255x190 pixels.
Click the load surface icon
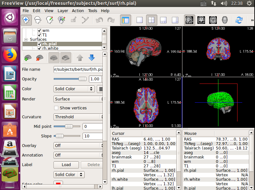coord(28,58)
